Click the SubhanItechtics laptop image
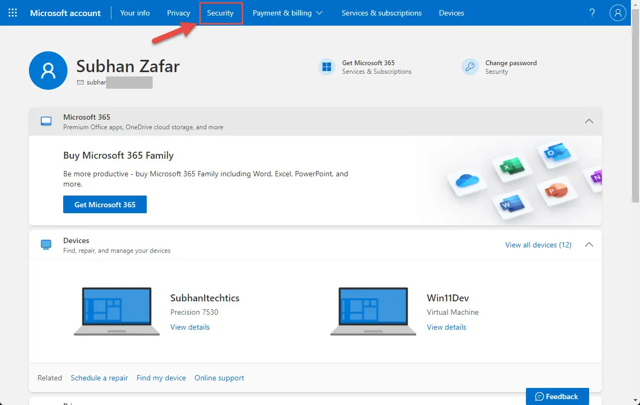 117,311
